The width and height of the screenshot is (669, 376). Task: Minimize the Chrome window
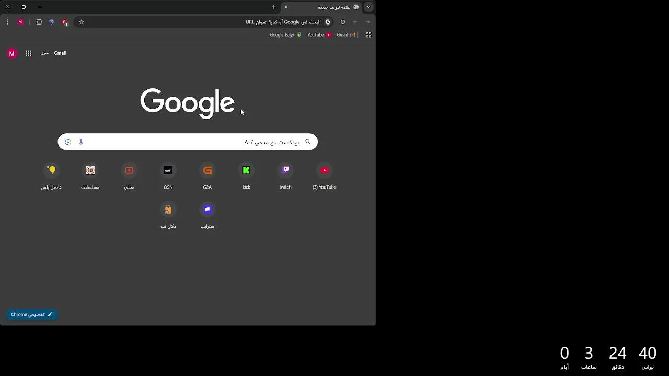point(40,7)
